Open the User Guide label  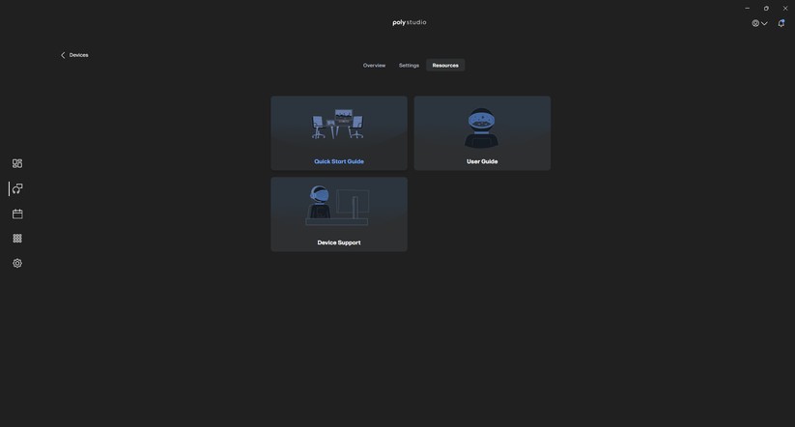point(482,161)
